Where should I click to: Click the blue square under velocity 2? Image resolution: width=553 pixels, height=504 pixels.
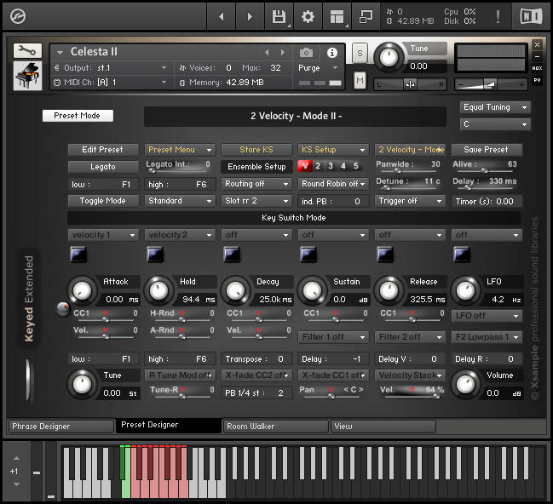click(x=155, y=254)
